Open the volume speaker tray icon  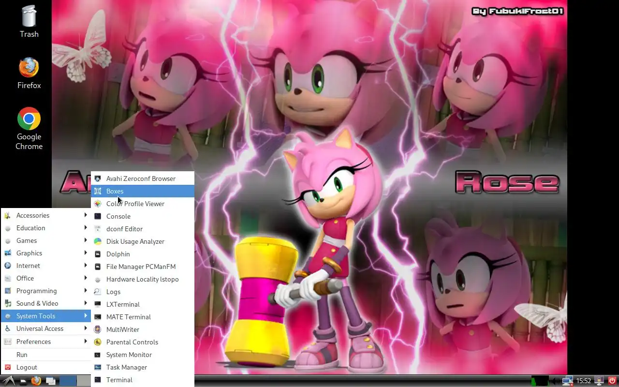tap(556, 381)
